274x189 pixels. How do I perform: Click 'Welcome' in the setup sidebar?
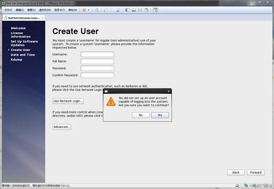(18, 28)
